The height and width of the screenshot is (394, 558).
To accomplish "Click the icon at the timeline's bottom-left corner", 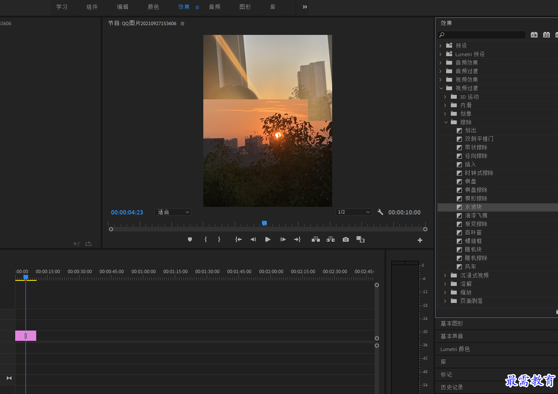I will pos(9,378).
